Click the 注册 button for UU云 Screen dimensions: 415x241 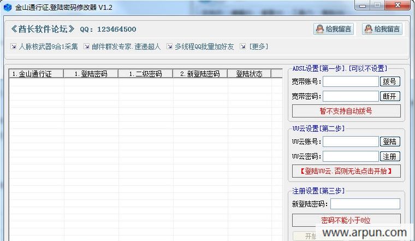[390, 156]
